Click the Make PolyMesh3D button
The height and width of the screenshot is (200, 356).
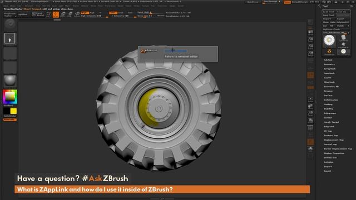(x=340, y=22)
